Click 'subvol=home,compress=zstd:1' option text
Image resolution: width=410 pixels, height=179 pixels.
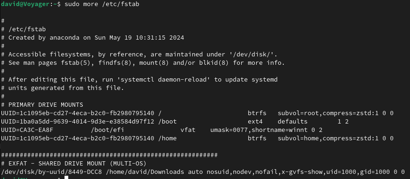pyautogui.click(x=328, y=138)
